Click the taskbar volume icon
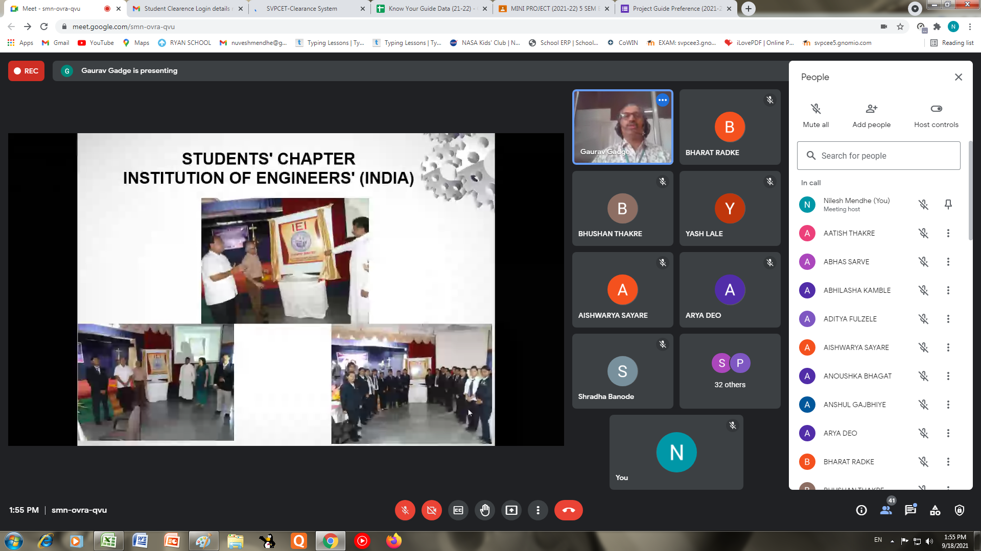Image resolution: width=981 pixels, height=551 pixels. pos(929,541)
